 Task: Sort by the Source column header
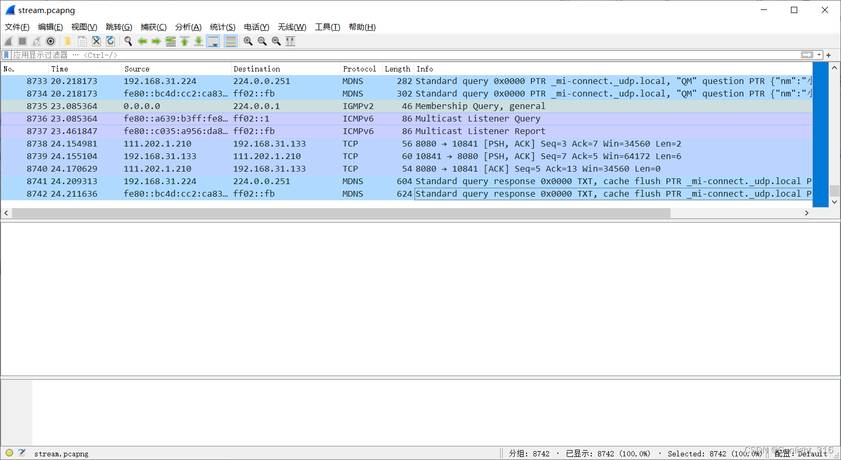click(177, 69)
